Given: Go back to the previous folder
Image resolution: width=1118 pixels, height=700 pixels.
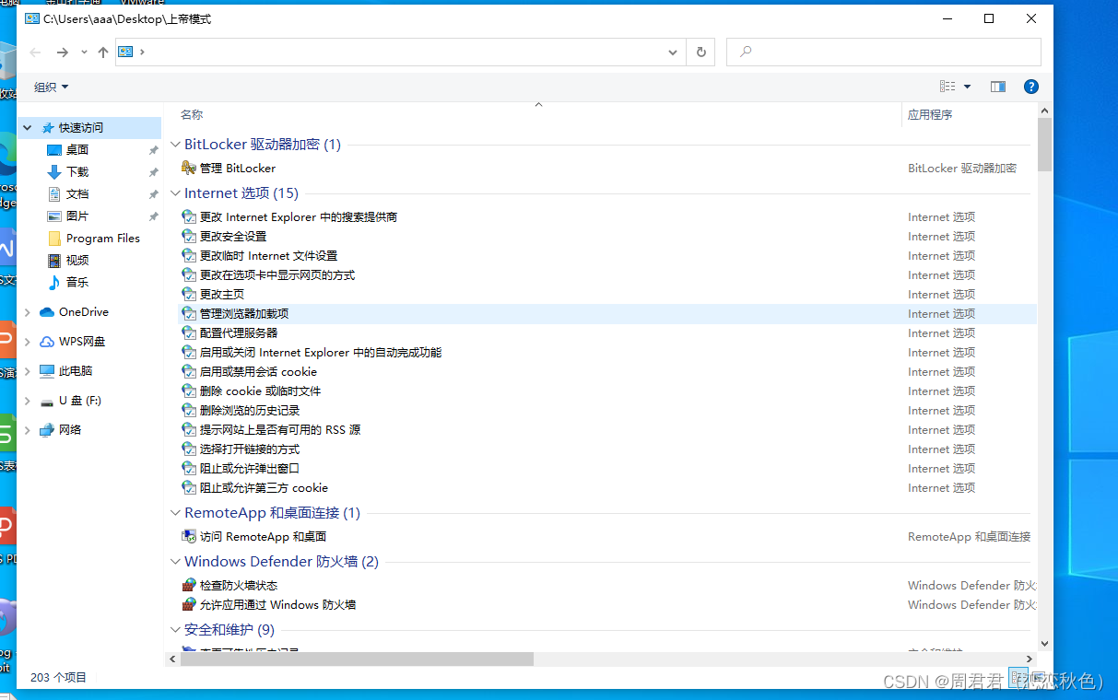Looking at the screenshot, I should (x=34, y=52).
